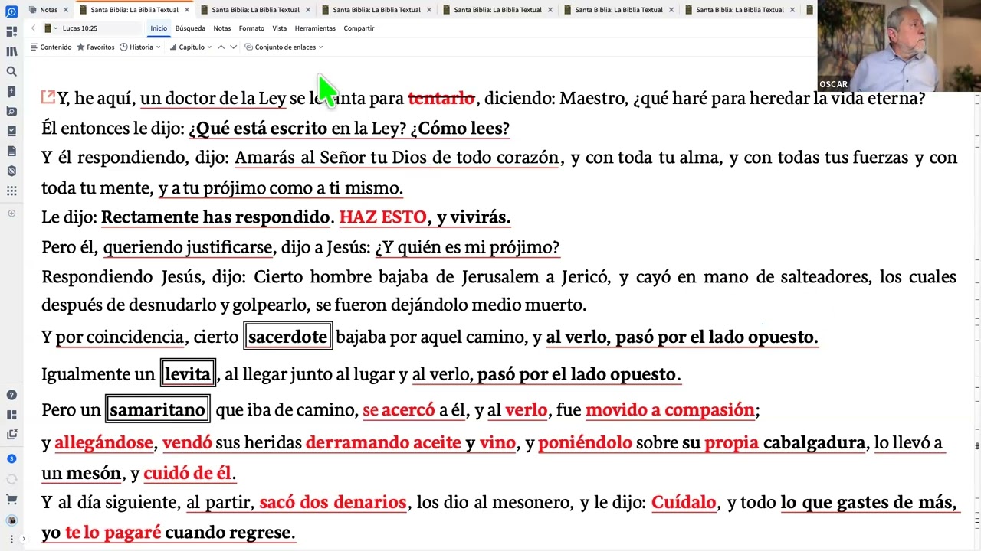
Task: Open the dashboard layouts icon below home
Action: [x=11, y=31]
